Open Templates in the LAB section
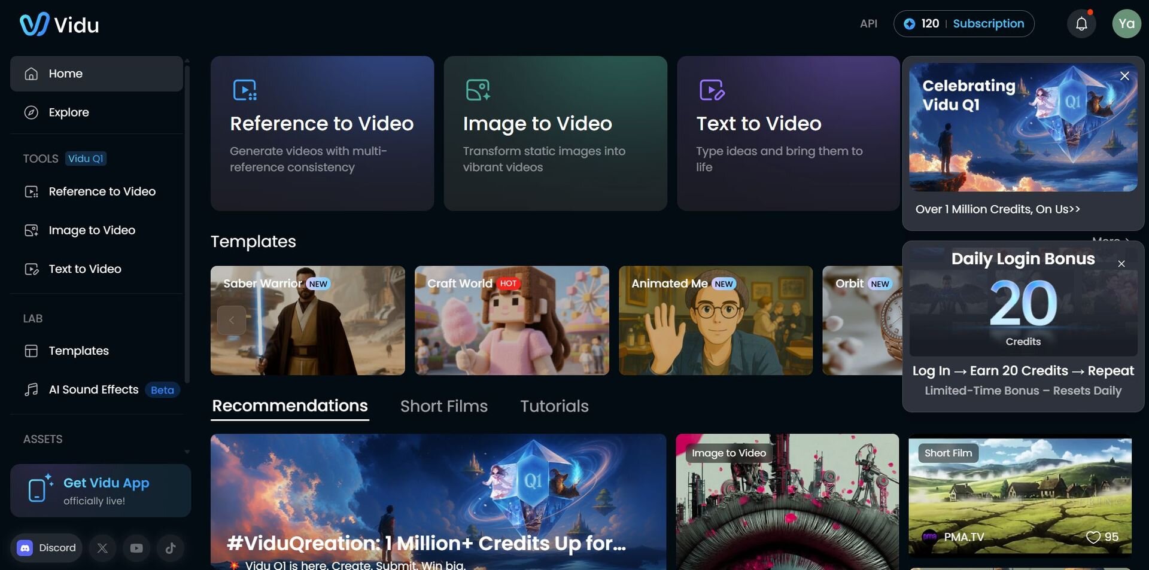Screen dimensions: 1149x570 [x=96, y=350]
